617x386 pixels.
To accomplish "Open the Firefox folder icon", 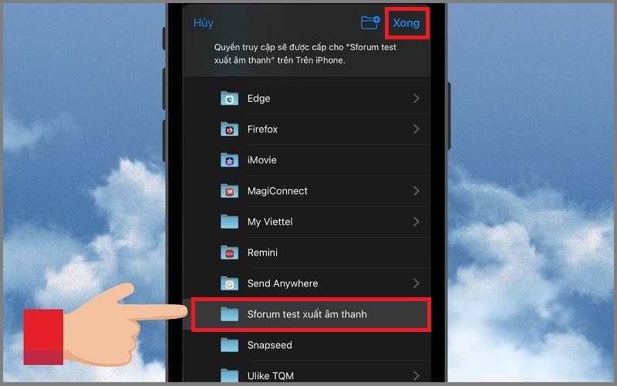I will tap(229, 129).
